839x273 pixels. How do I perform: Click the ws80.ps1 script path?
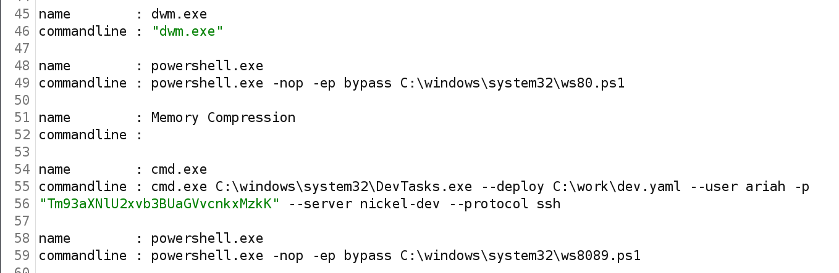tap(508, 83)
